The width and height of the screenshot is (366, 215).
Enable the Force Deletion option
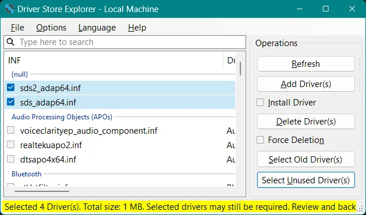(261, 140)
